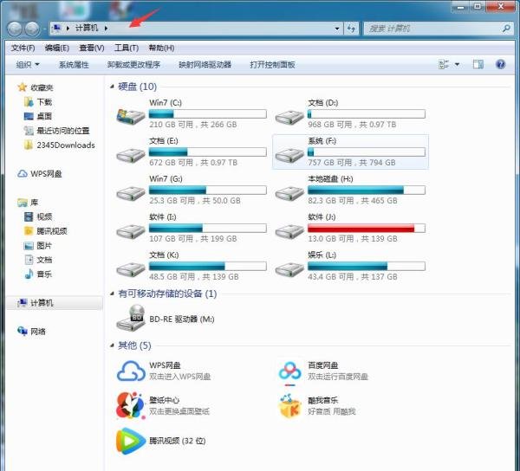
Task: Click 打开控制面板 in the toolbar
Action: click(x=272, y=65)
